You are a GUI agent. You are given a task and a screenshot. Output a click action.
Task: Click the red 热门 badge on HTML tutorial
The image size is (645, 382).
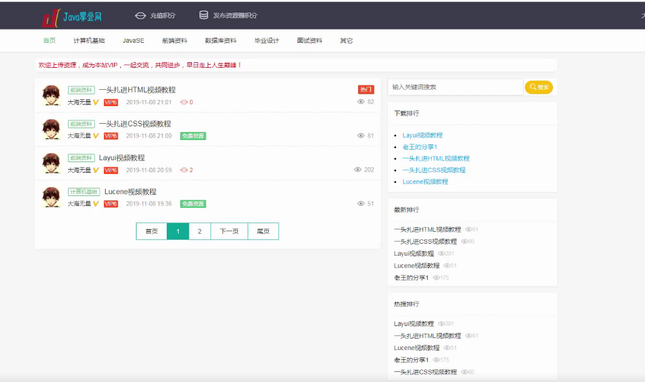click(366, 89)
